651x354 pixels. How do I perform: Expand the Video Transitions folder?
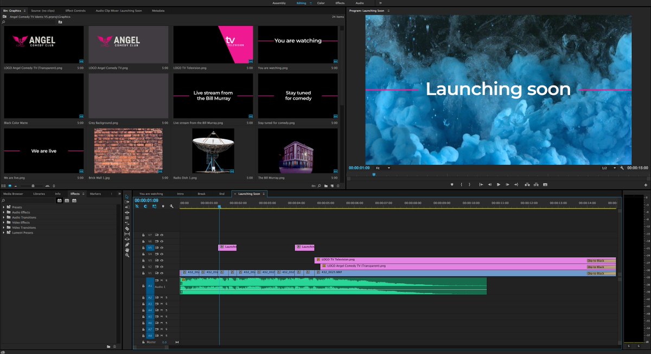point(4,228)
